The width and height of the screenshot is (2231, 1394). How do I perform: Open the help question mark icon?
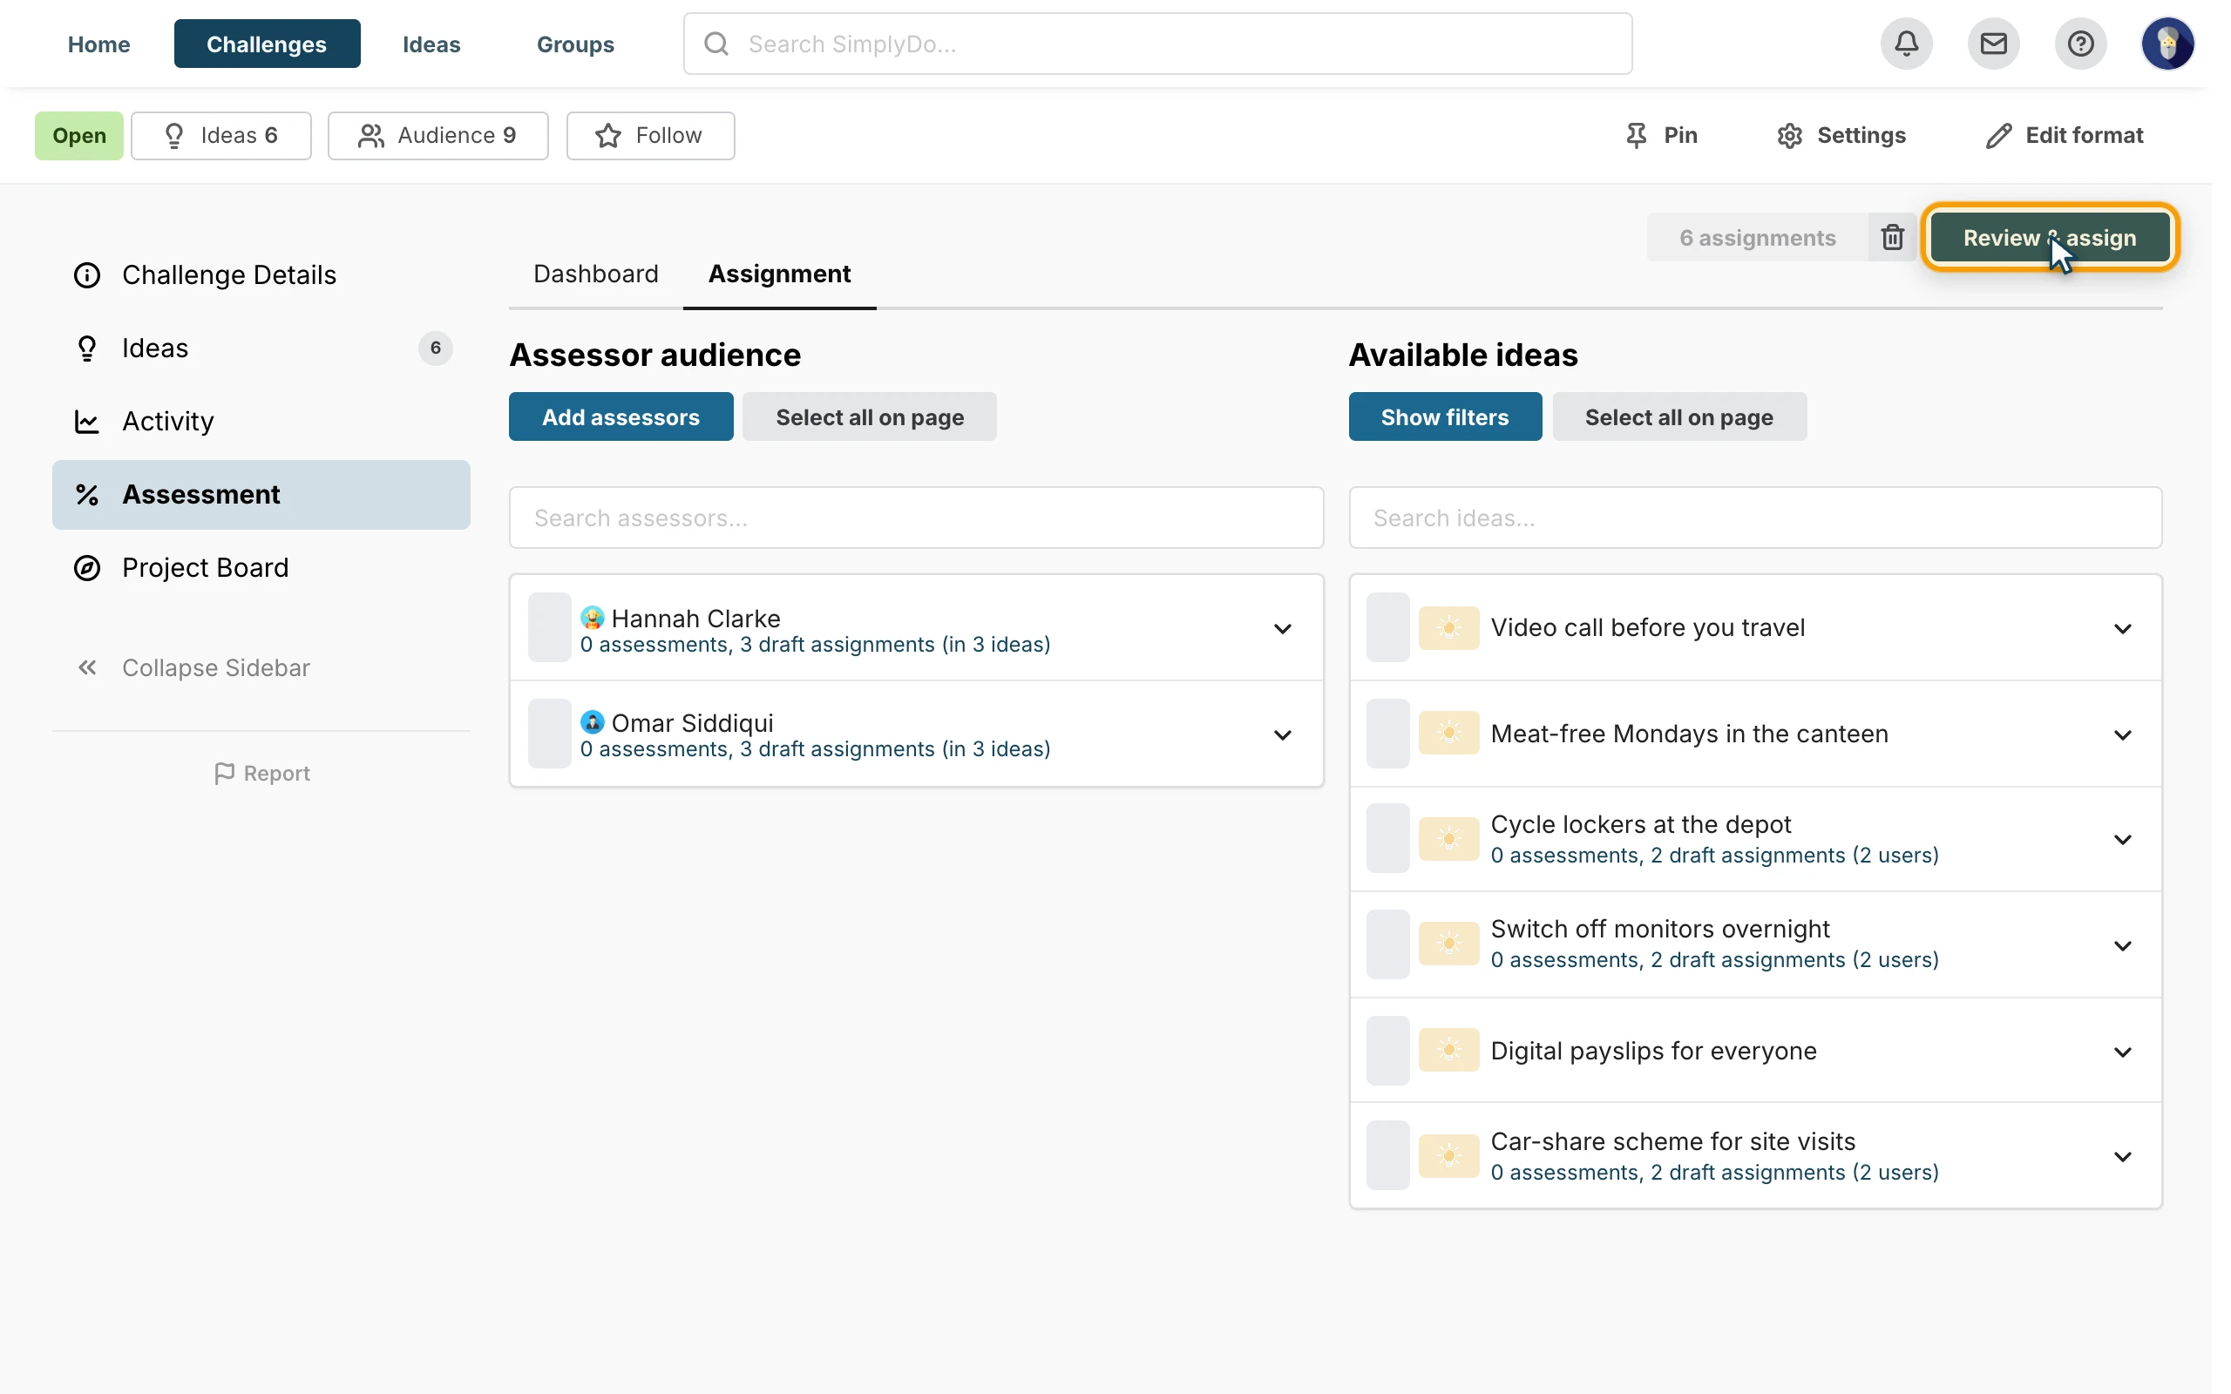point(2080,44)
